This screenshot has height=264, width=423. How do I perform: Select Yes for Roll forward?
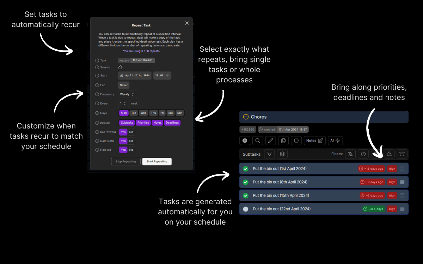pos(123,132)
